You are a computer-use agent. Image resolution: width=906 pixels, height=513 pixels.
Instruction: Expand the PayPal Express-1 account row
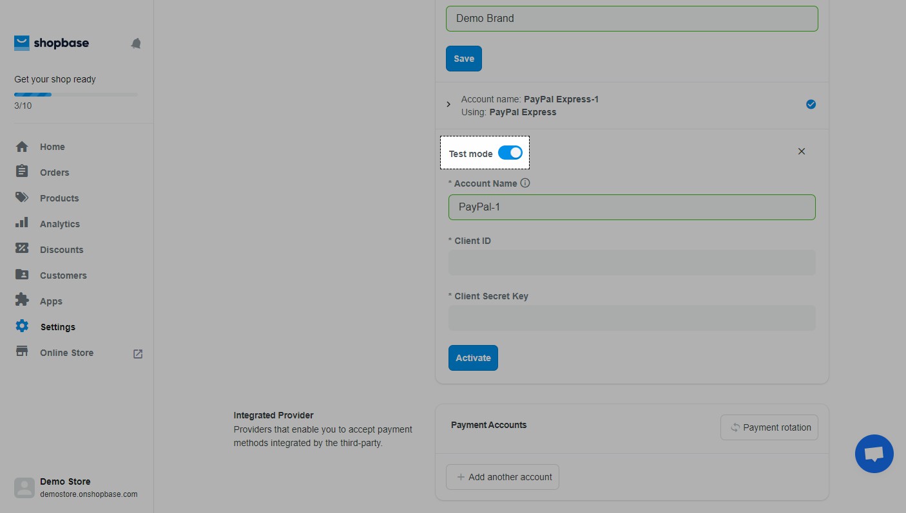click(x=448, y=104)
